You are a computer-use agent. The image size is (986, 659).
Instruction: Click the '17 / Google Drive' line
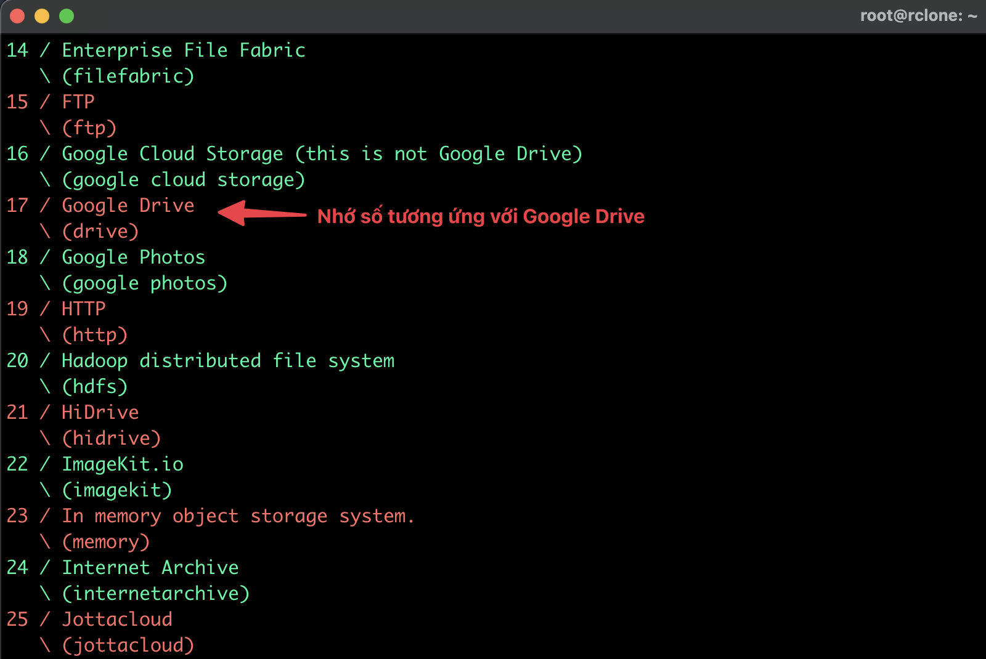click(x=100, y=205)
